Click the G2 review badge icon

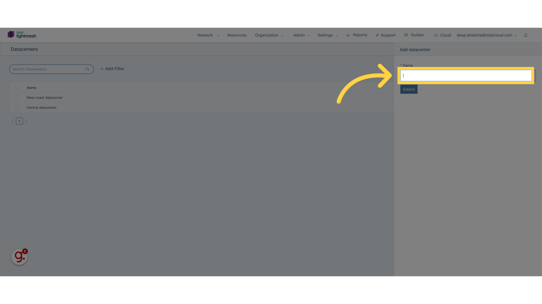[19, 256]
